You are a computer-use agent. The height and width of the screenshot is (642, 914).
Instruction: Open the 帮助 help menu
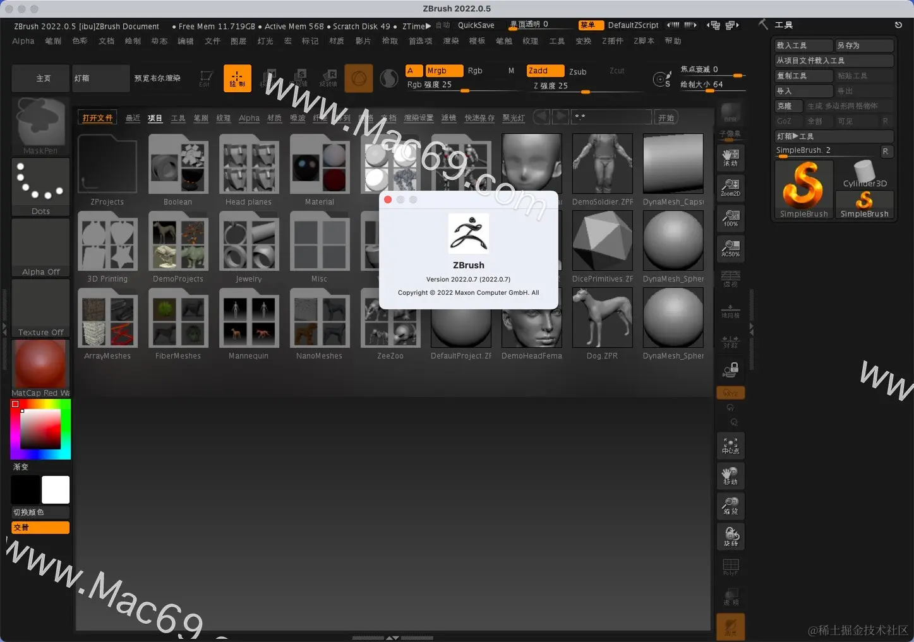pos(673,41)
